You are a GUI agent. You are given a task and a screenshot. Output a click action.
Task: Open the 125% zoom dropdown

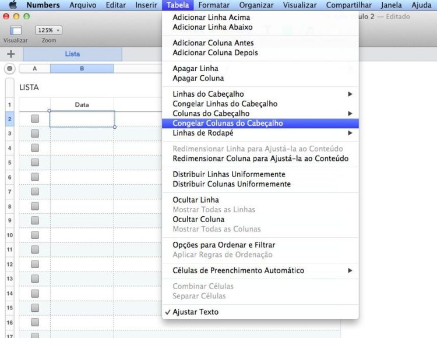[49, 30]
